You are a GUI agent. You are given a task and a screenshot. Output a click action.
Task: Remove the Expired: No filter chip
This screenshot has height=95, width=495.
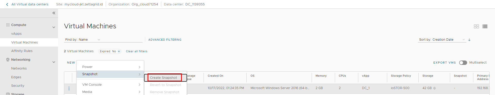pos(119,51)
